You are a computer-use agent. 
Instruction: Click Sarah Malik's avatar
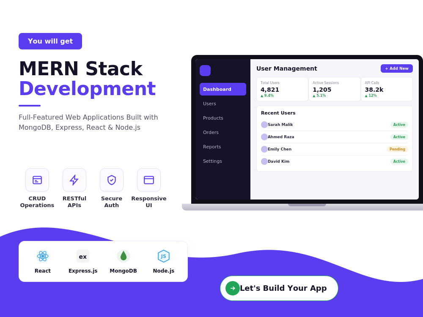tap(264, 125)
